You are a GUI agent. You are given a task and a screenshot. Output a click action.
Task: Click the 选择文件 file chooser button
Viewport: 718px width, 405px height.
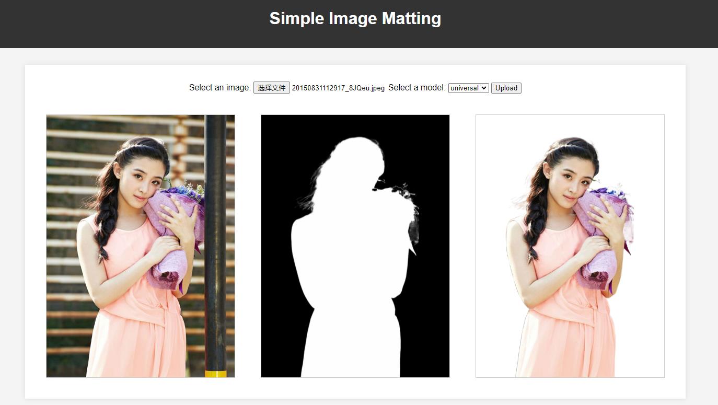point(272,88)
